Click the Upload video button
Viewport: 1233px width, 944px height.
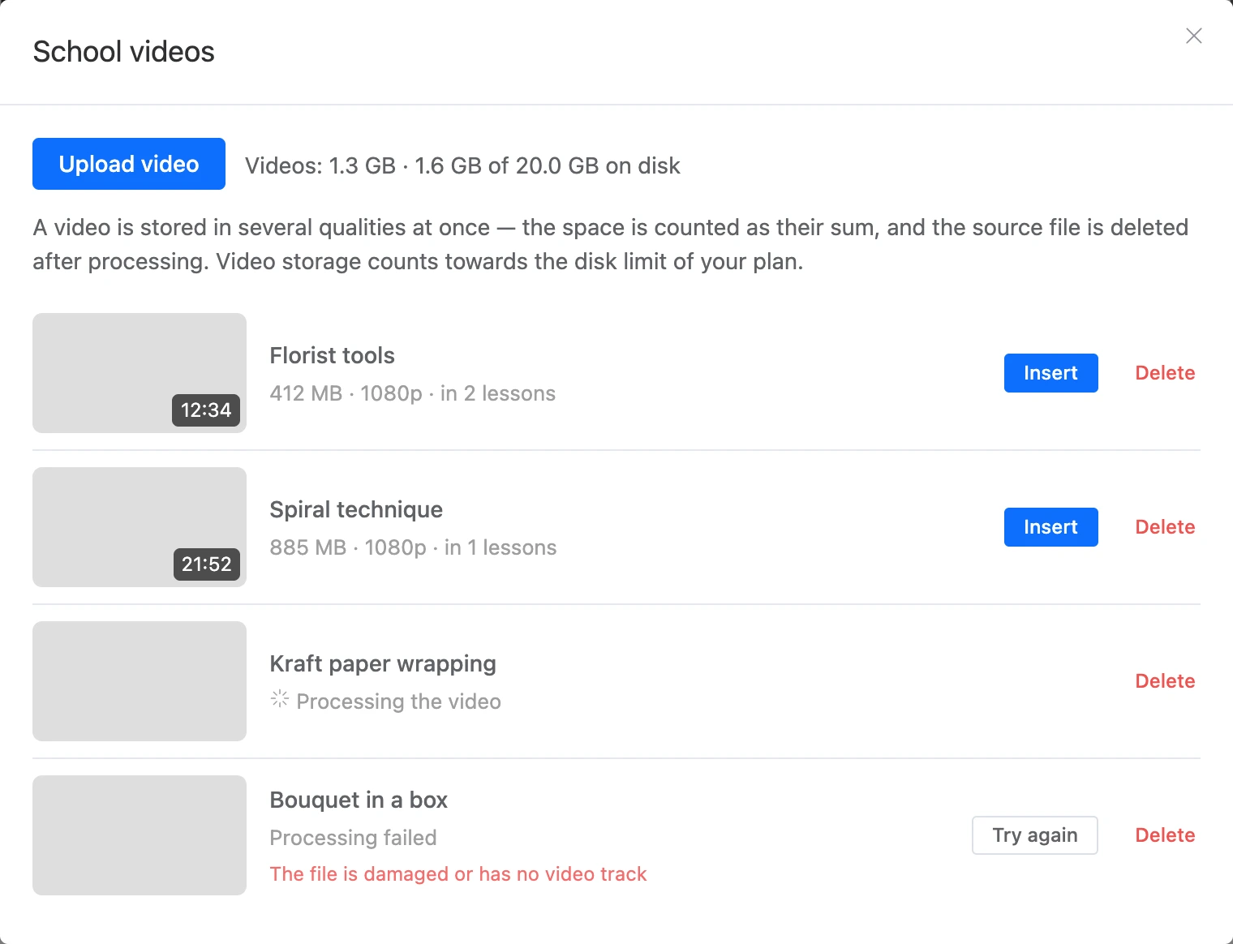pos(129,164)
